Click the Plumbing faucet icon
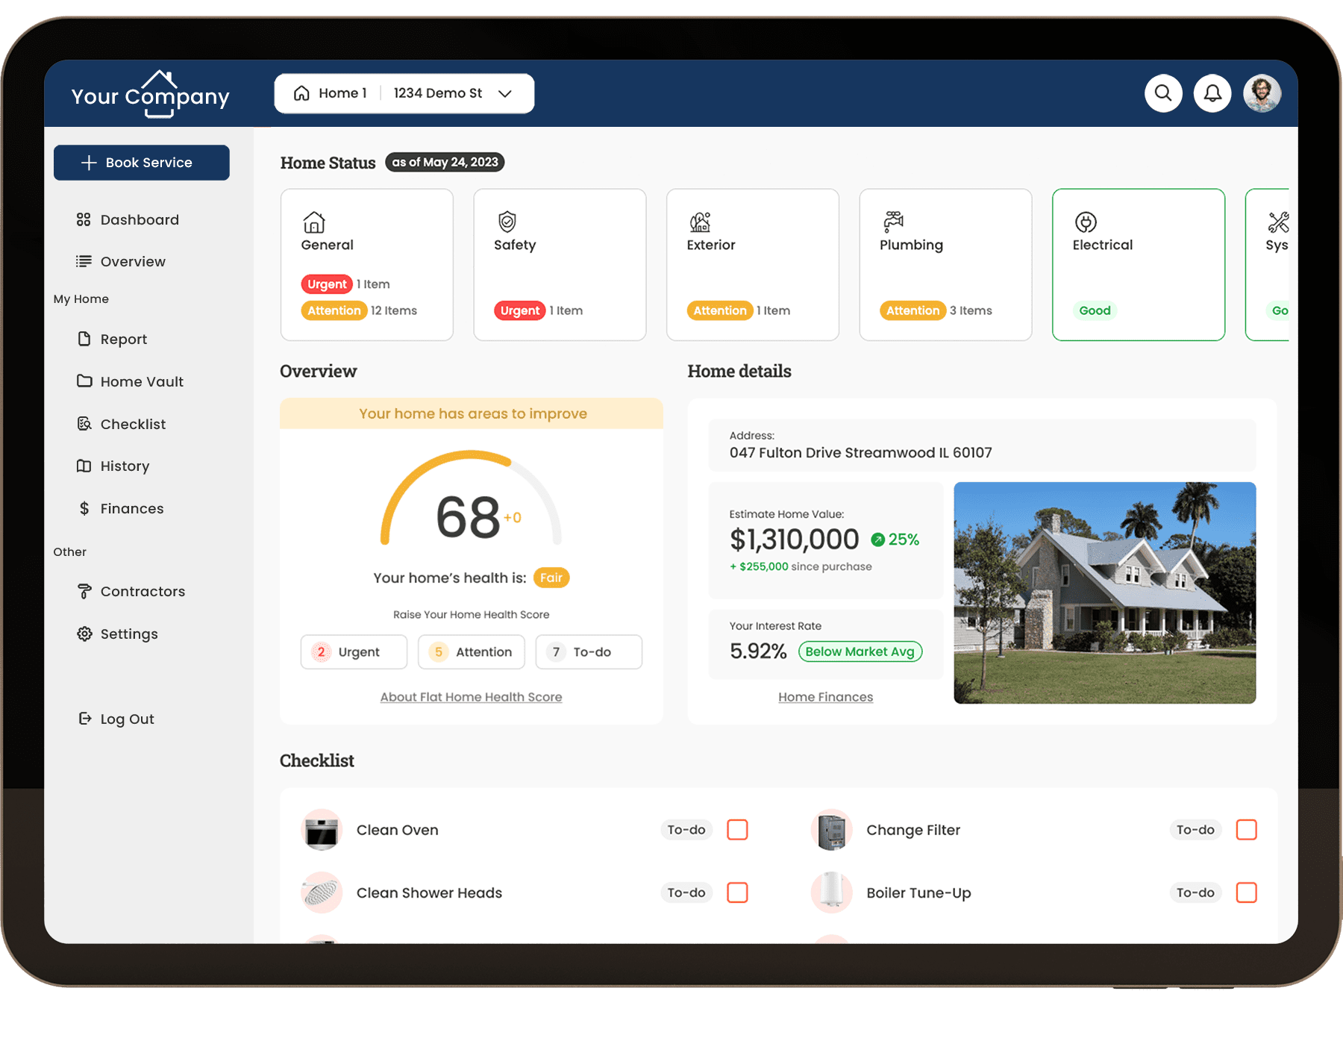Screen dimensions: 1343x1038 (893, 222)
